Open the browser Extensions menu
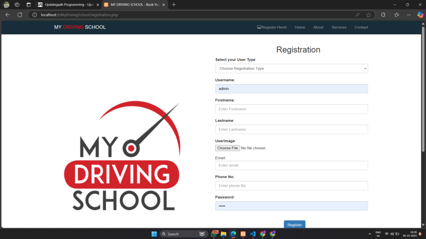Viewport: 426px width, 239px height. 383,15
